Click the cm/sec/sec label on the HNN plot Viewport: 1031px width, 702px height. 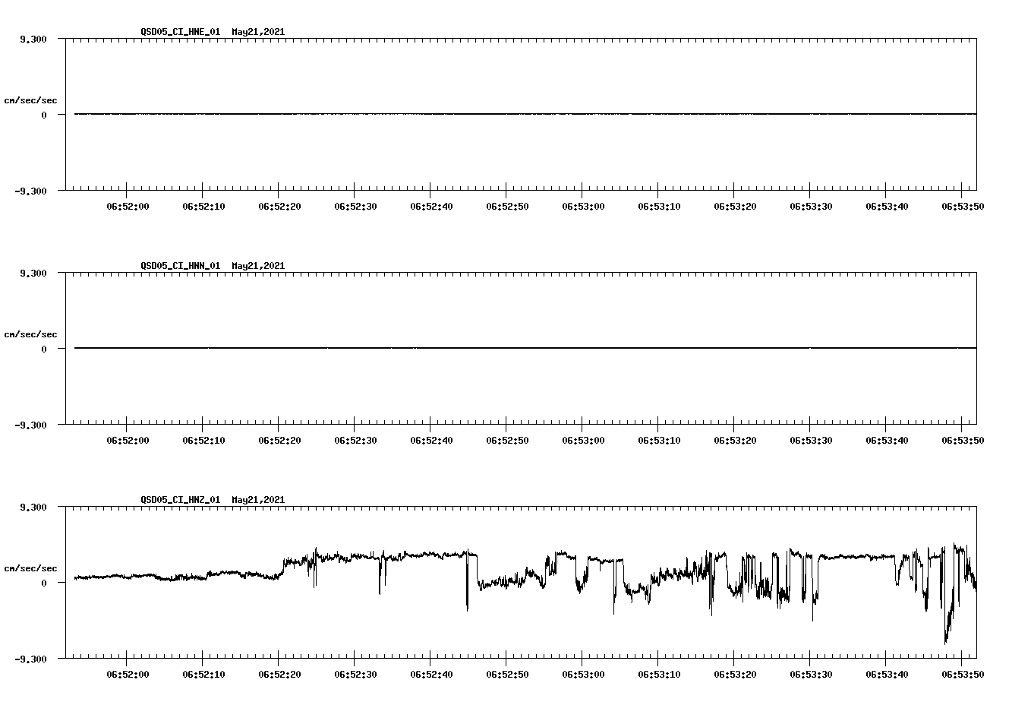click(x=30, y=334)
